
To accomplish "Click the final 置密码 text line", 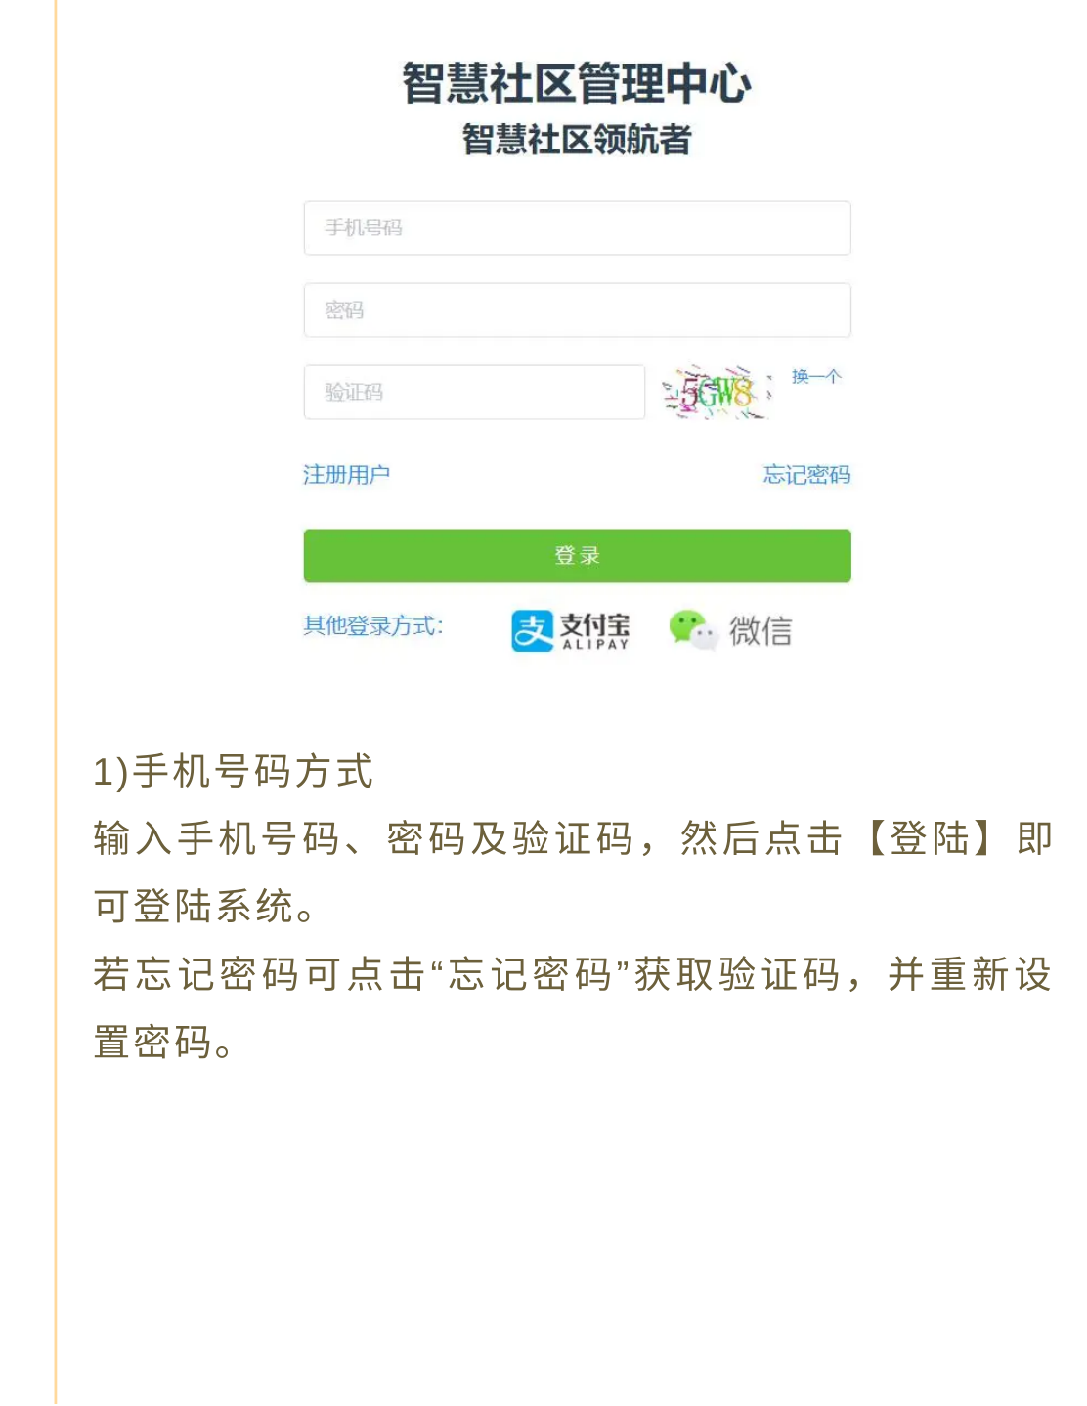I will [164, 1042].
